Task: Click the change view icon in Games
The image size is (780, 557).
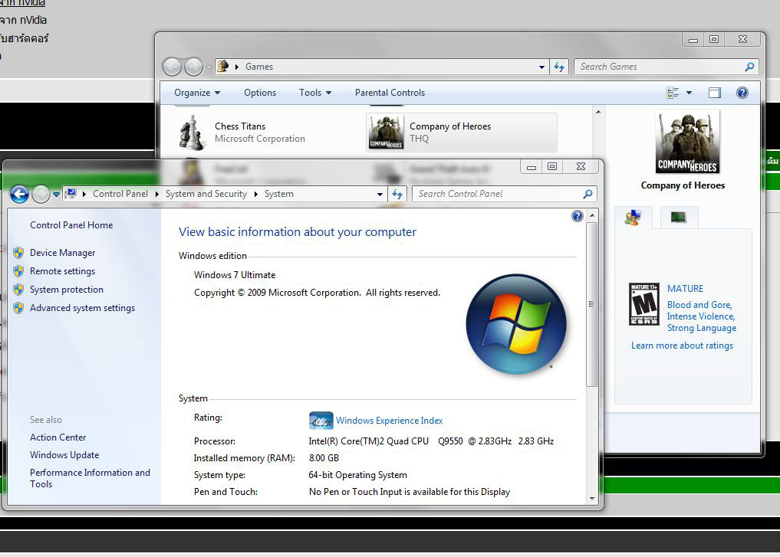Action: (x=673, y=93)
